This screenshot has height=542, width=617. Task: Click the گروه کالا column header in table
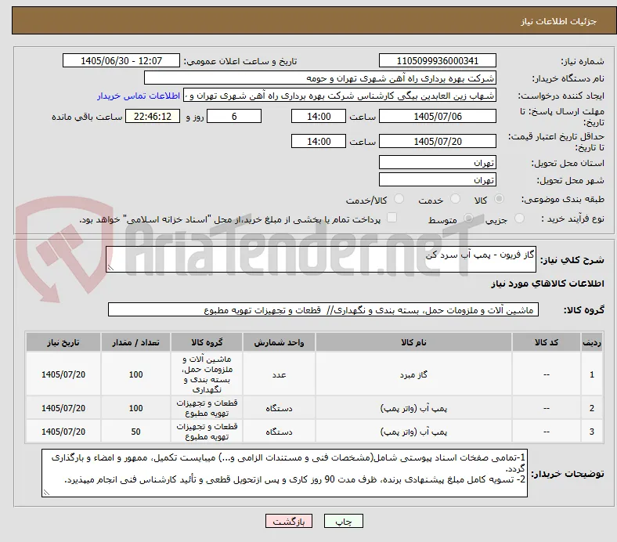click(x=207, y=342)
